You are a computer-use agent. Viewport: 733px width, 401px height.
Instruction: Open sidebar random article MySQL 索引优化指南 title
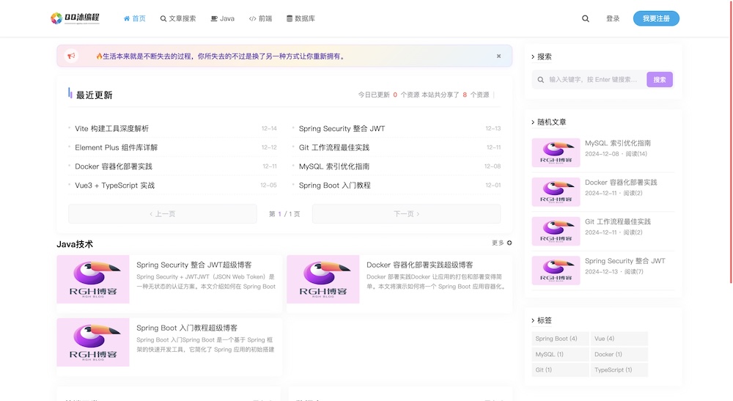pyautogui.click(x=617, y=143)
